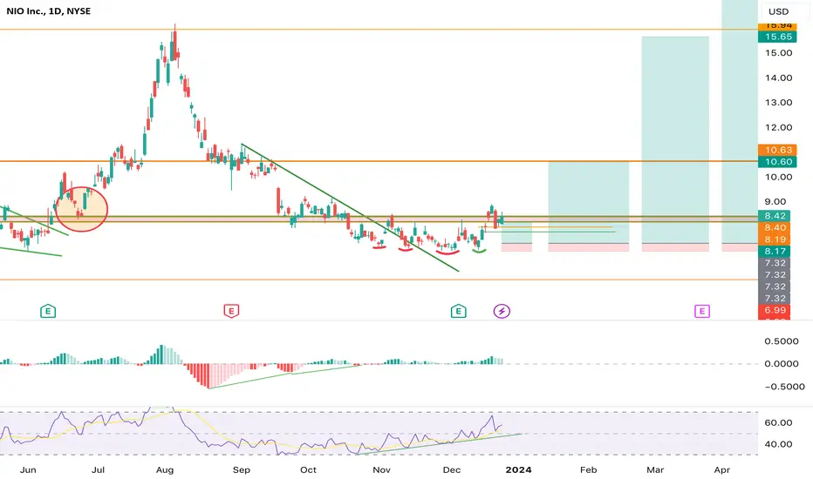Click the NIO Inc., 1D, NYSE title
Screen dimensions: 813x479
[x=49, y=10]
